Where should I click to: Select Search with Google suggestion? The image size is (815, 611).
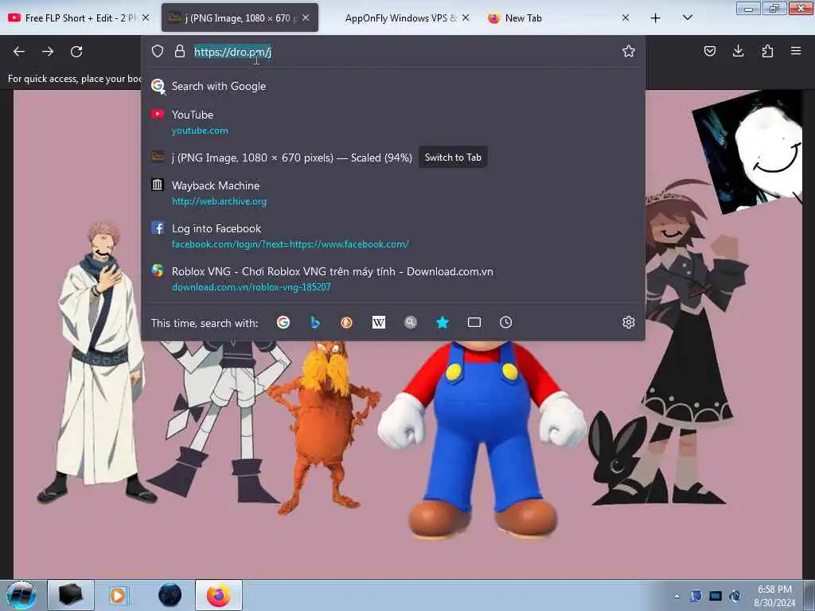pyautogui.click(x=393, y=86)
